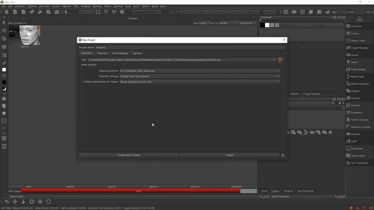The image size is (374, 210).
Task: Click the white foreground color in left toolbar
Action: click(4, 69)
